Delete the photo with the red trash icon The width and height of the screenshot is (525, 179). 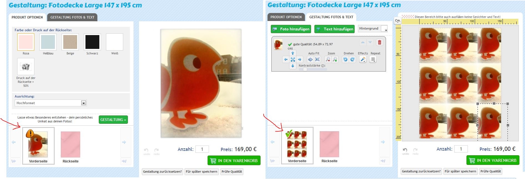(380, 42)
